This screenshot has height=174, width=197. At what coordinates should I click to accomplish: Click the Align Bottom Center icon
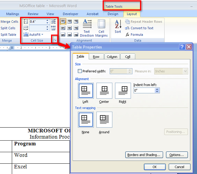[x=69, y=34]
